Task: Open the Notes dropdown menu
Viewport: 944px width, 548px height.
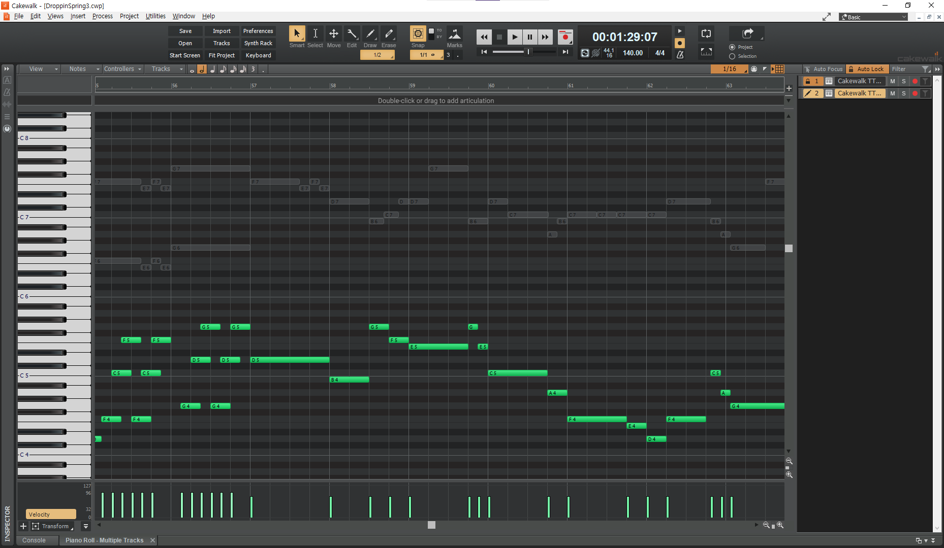Action: click(81, 69)
